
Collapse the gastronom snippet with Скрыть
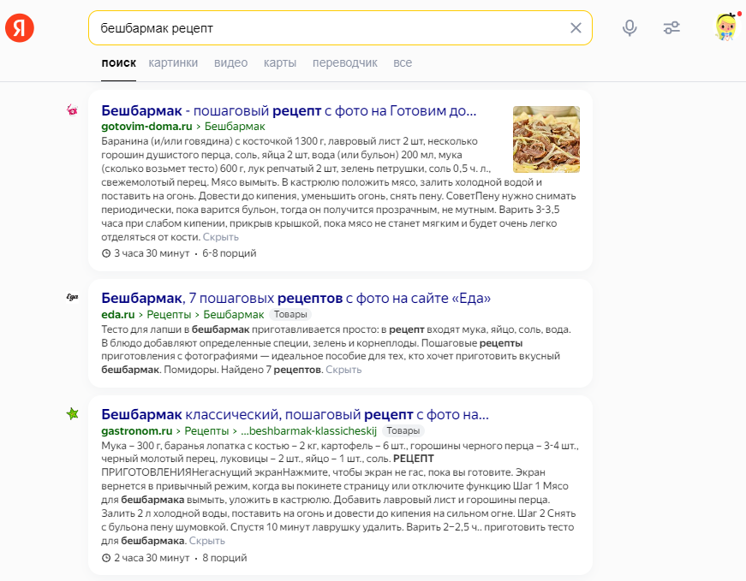[206, 541]
